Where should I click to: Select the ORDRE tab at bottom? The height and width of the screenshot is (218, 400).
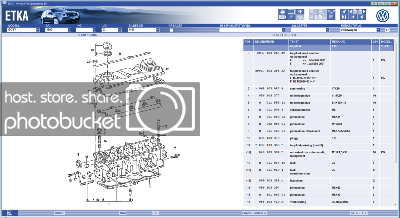pyautogui.click(x=60, y=213)
